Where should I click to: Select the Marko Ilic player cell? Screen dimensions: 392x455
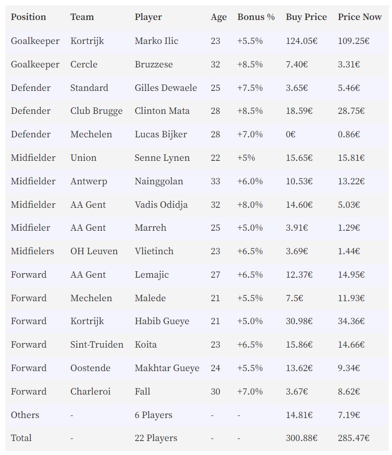coord(157,41)
